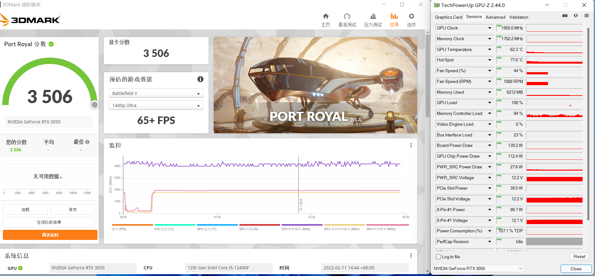Expand the 1440p Ultra resolution dropdown
This screenshot has height=276, width=595.
pyautogui.click(x=156, y=105)
